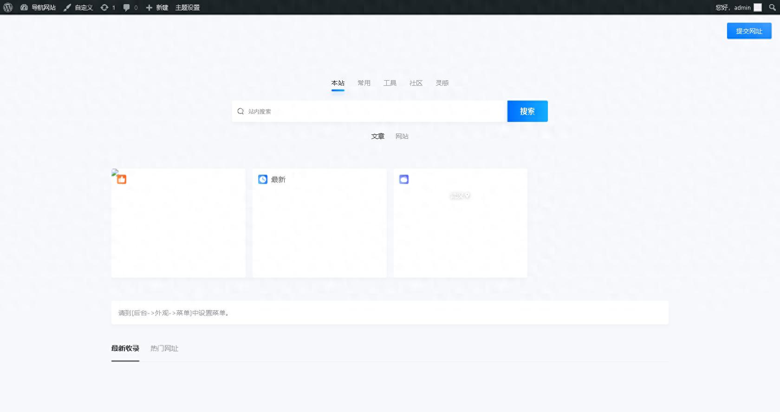Select the 工具 search tab
The width and height of the screenshot is (780, 412).
coord(390,83)
